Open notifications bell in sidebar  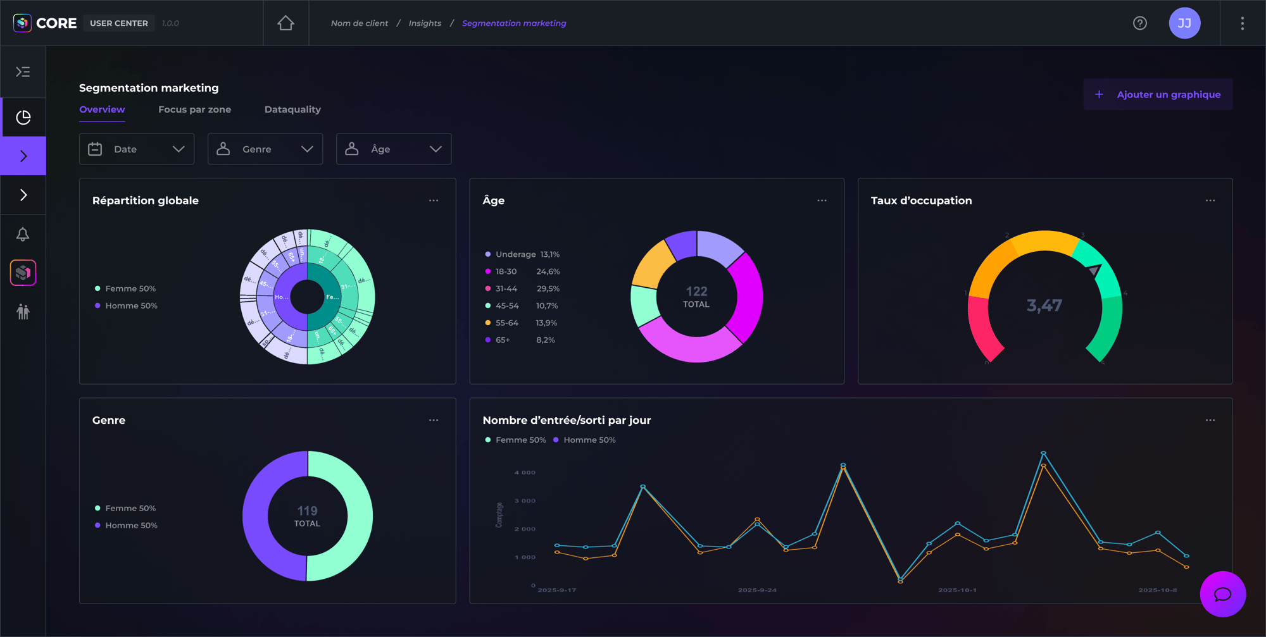[23, 235]
